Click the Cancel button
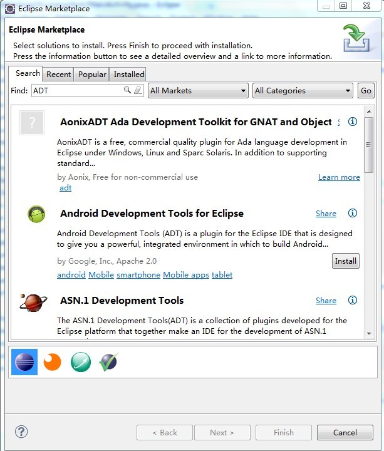Screen dimensions: 384x451 (x=345, y=432)
